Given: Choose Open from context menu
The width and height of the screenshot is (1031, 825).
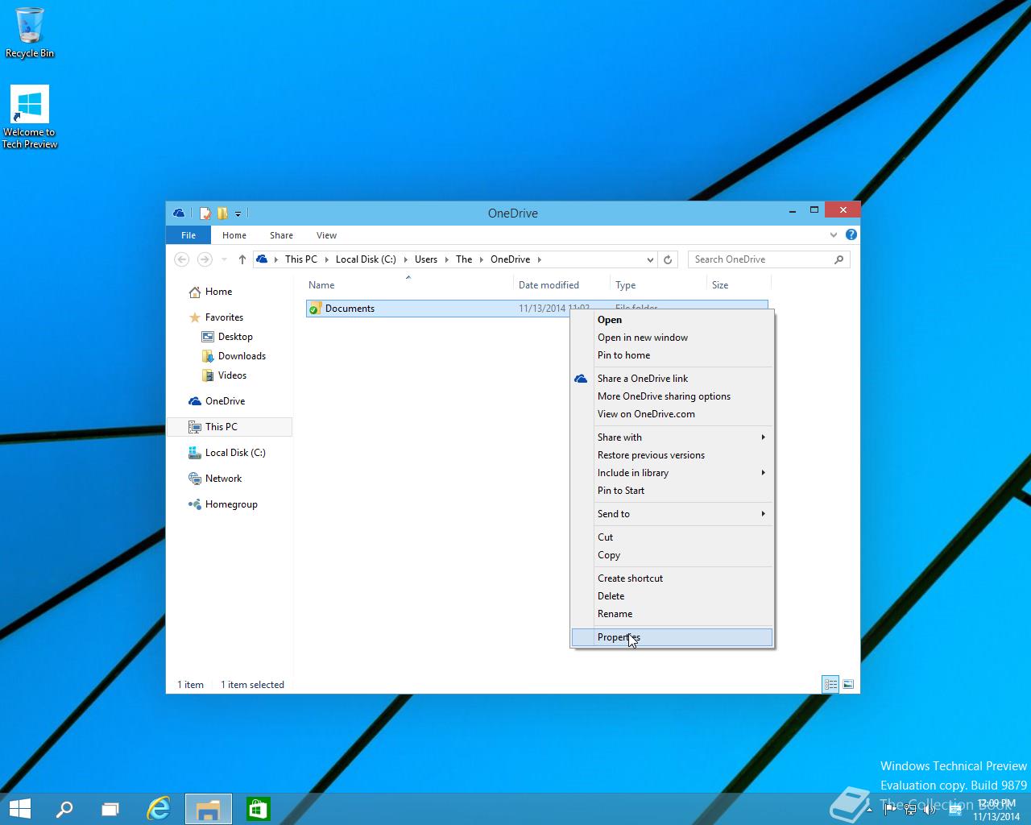Looking at the screenshot, I should point(672,320).
